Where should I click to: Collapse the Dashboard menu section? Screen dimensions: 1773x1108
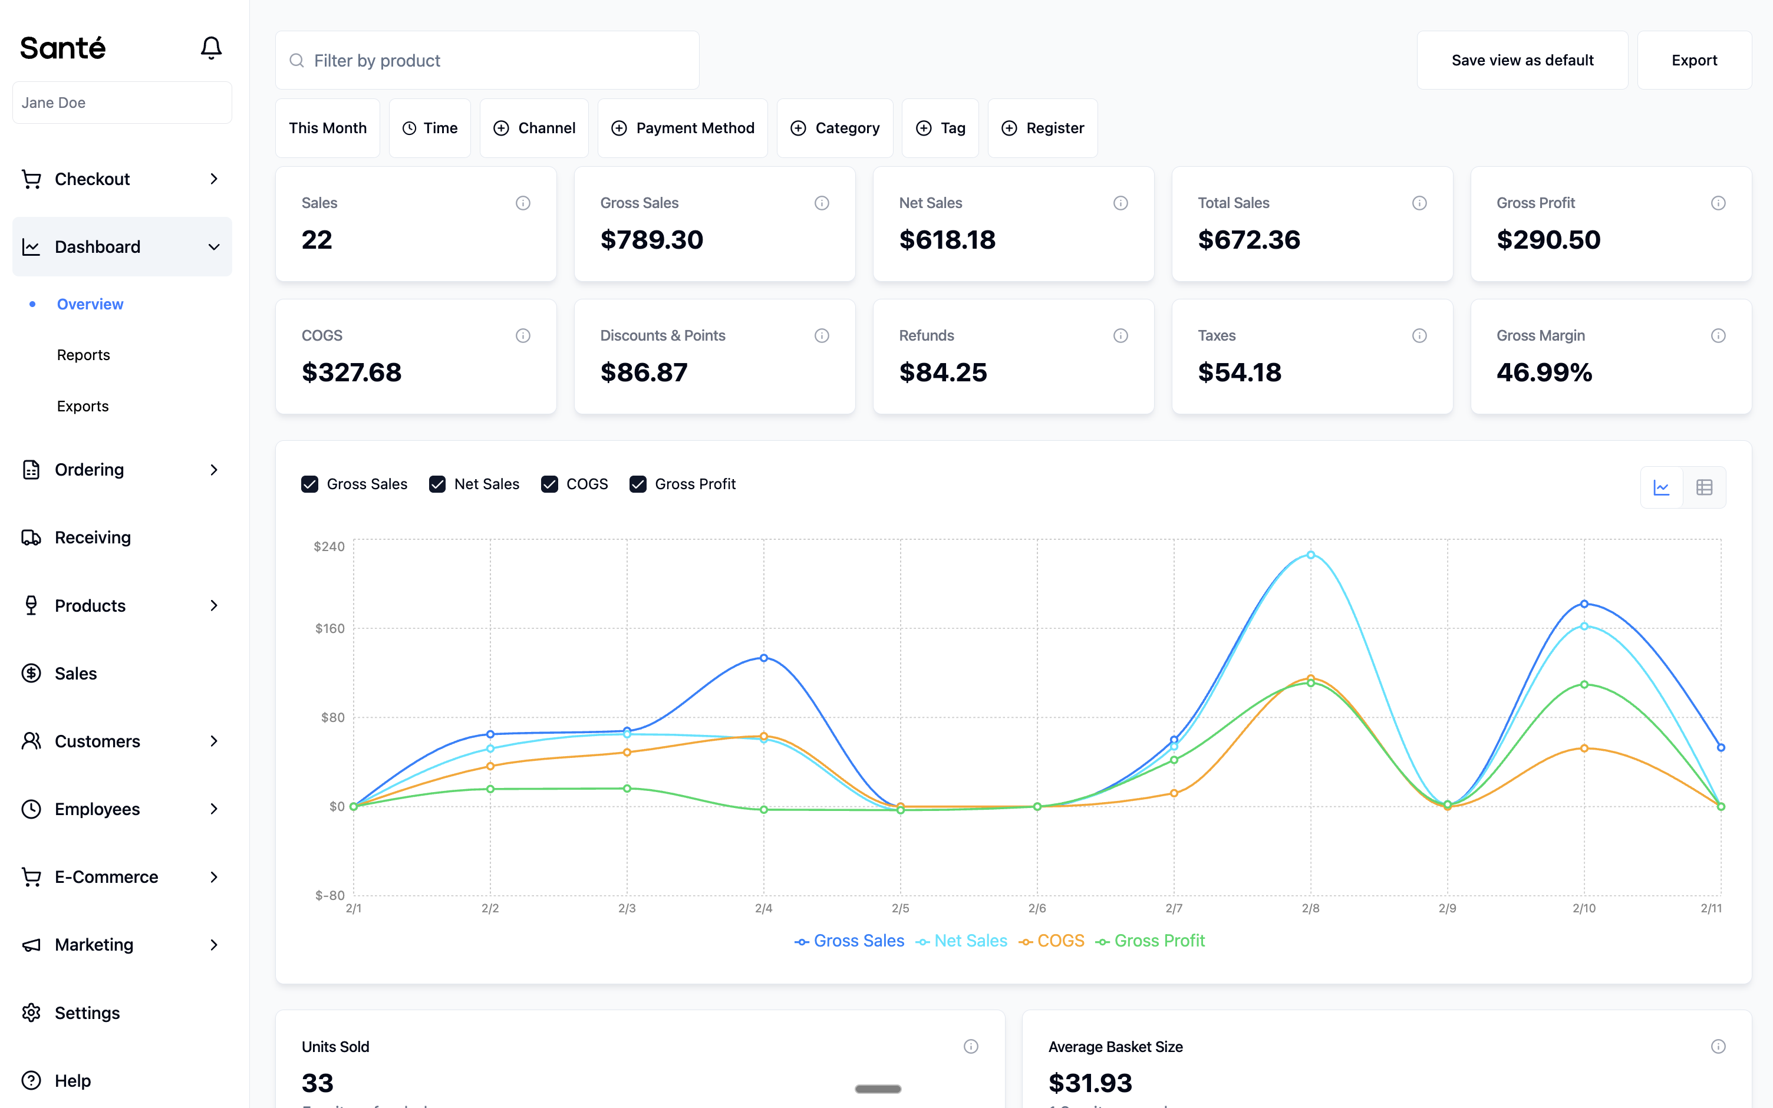pyautogui.click(x=213, y=247)
